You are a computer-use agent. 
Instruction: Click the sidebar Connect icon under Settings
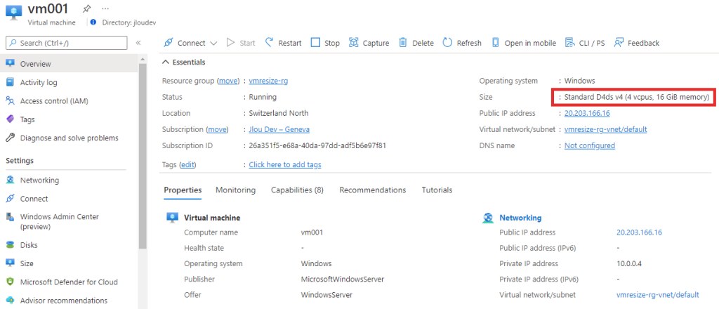[10, 199]
